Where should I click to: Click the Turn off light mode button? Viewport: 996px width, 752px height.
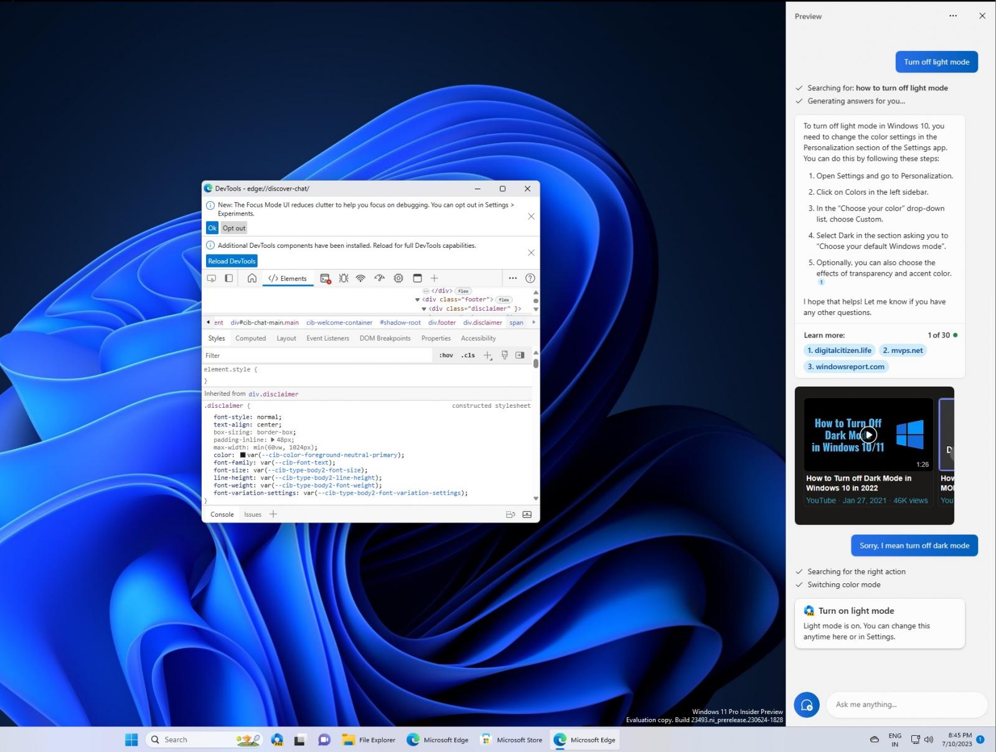(936, 62)
